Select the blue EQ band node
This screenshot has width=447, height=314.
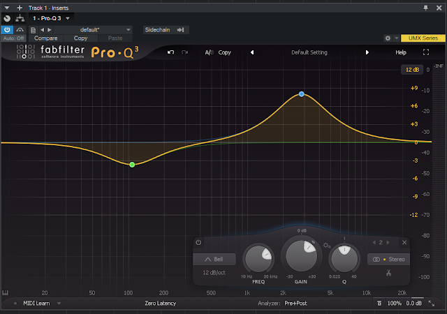301,94
